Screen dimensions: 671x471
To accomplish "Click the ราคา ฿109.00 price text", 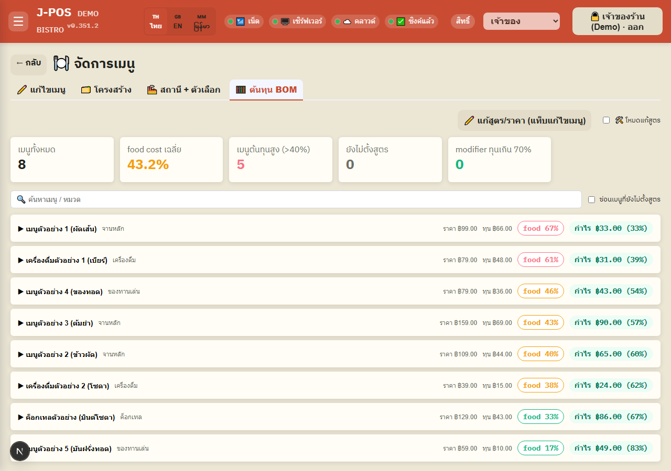I will tap(459, 354).
